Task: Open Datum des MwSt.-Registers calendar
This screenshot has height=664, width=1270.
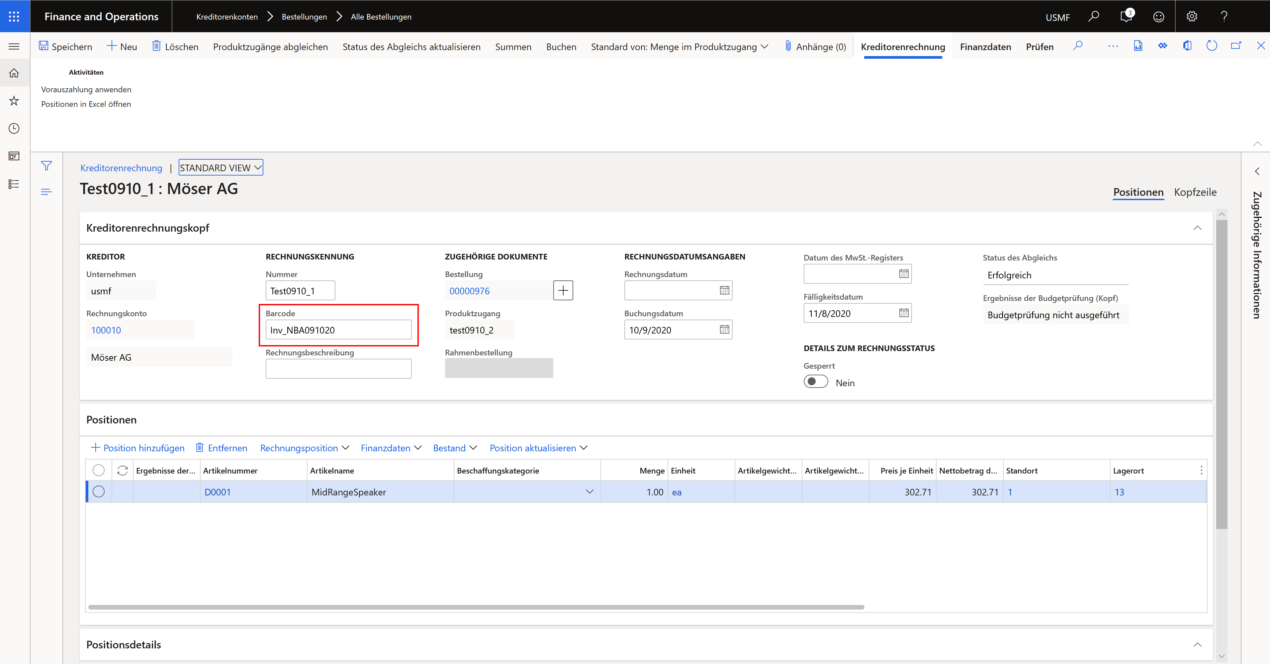Action: click(904, 274)
